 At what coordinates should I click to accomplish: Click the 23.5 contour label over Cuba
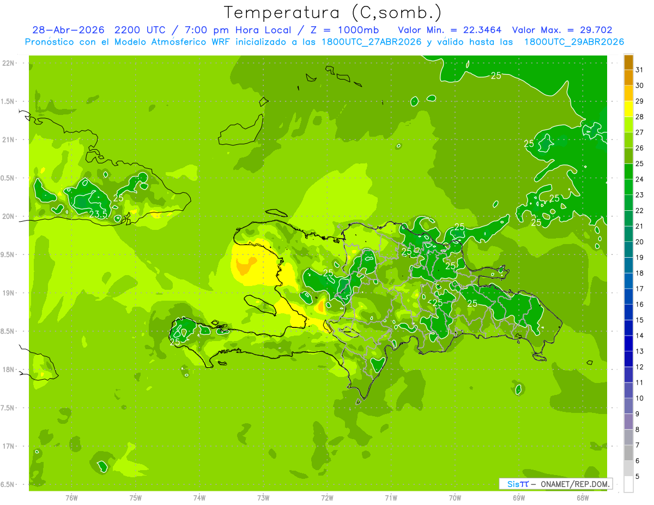pos(98,214)
